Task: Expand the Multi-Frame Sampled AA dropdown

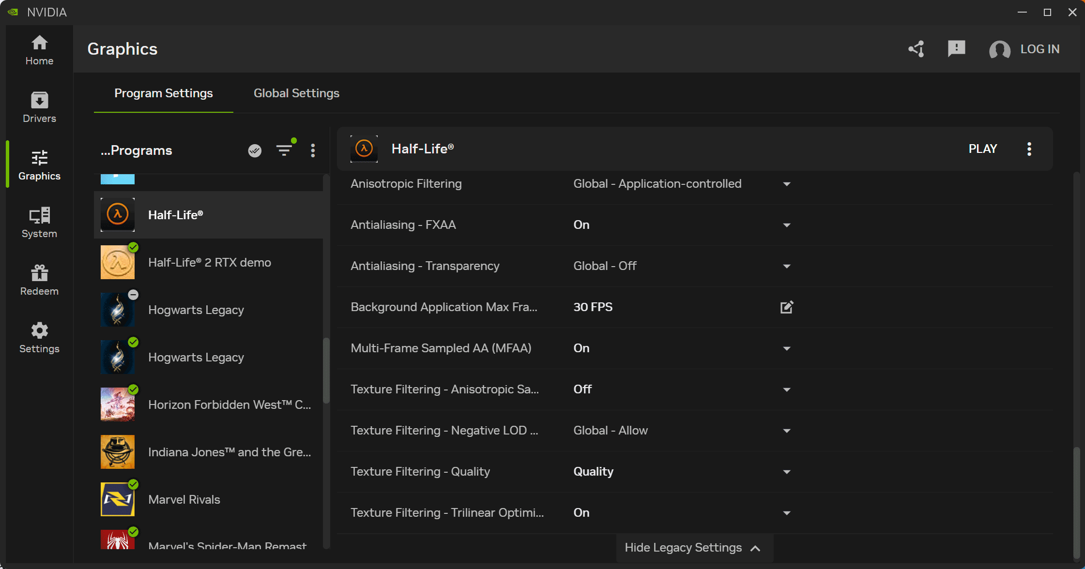Action: pyautogui.click(x=787, y=348)
